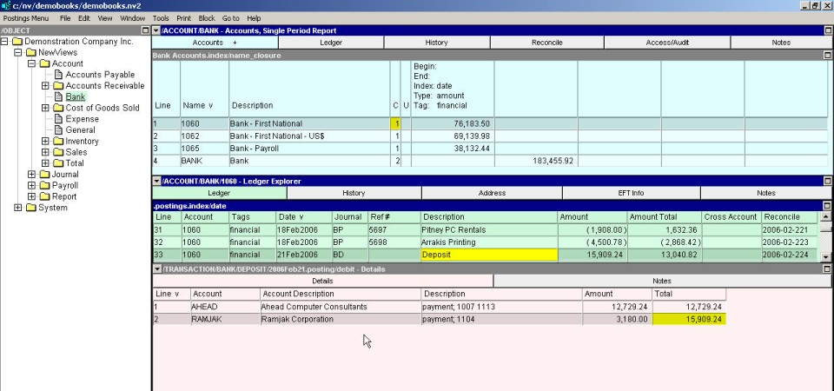Open the EFT Info tab

pos(631,193)
